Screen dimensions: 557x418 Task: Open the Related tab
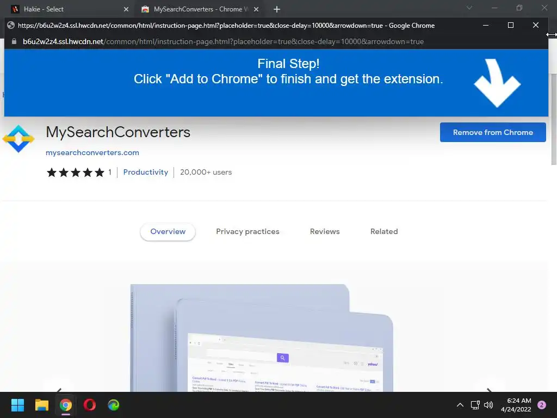[384, 231]
